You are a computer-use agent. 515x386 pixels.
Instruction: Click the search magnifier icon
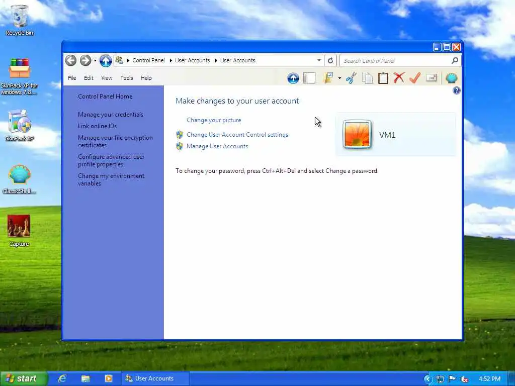coord(455,60)
